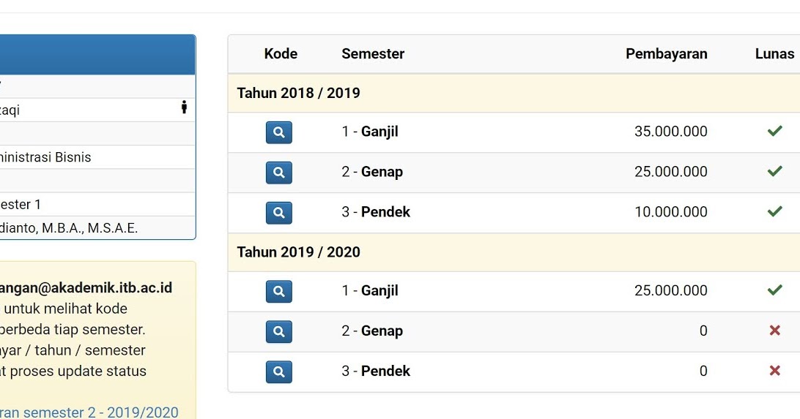Click the akademik.itb.ac.id email address
This screenshot has height=419, width=800.
(x=86, y=287)
